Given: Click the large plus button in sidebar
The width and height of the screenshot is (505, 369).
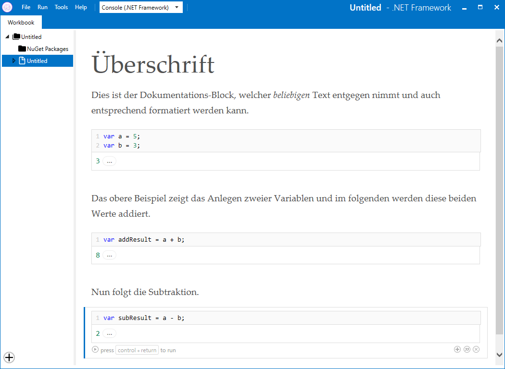Looking at the screenshot, I should coord(9,357).
